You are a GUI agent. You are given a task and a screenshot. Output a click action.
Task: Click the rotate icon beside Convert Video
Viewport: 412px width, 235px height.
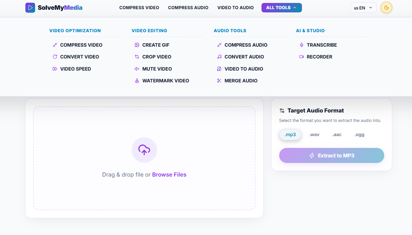point(55,57)
